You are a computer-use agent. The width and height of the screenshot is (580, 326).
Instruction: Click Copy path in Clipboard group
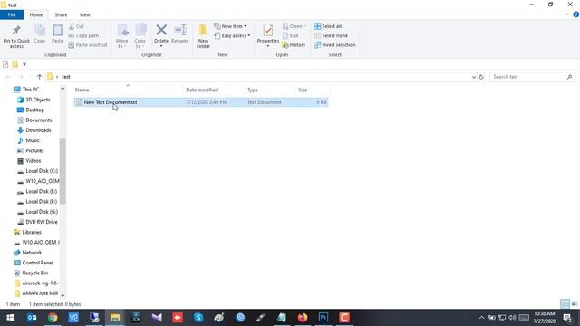click(83, 36)
